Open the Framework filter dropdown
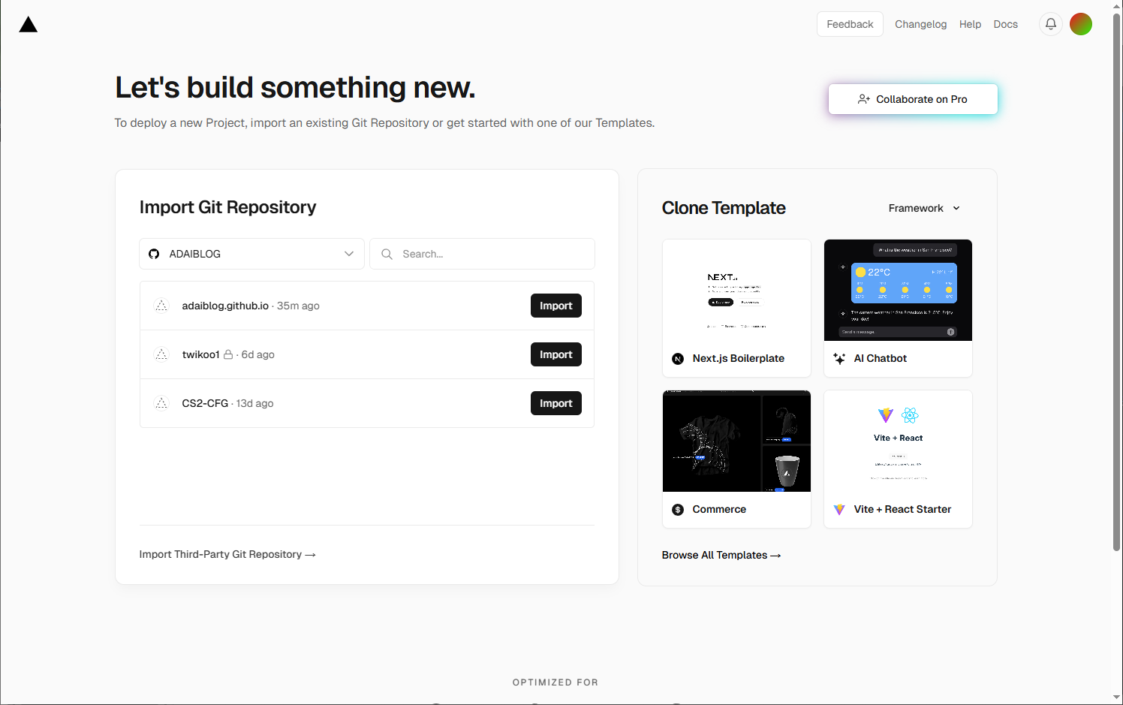The width and height of the screenshot is (1123, 705). click(x=924, y=208)
